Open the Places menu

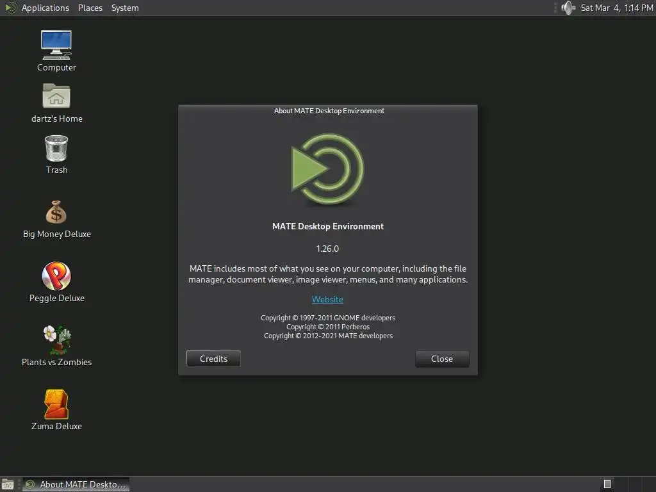(90, 8)
